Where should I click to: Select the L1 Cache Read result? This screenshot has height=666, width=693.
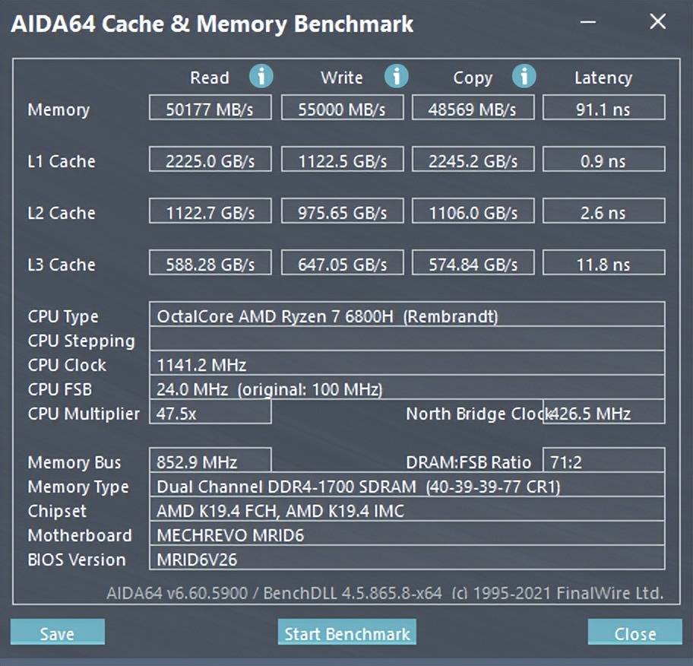tap(210, 159)
